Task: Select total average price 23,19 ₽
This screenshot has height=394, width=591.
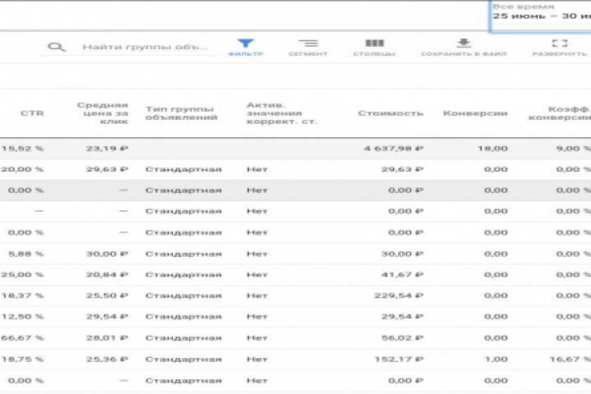Action: point(107,149)
